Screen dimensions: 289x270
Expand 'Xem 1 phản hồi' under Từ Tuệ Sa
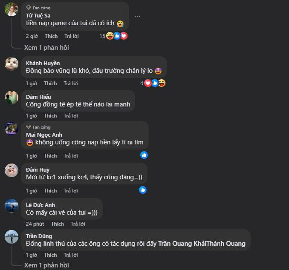coord(46,48)
